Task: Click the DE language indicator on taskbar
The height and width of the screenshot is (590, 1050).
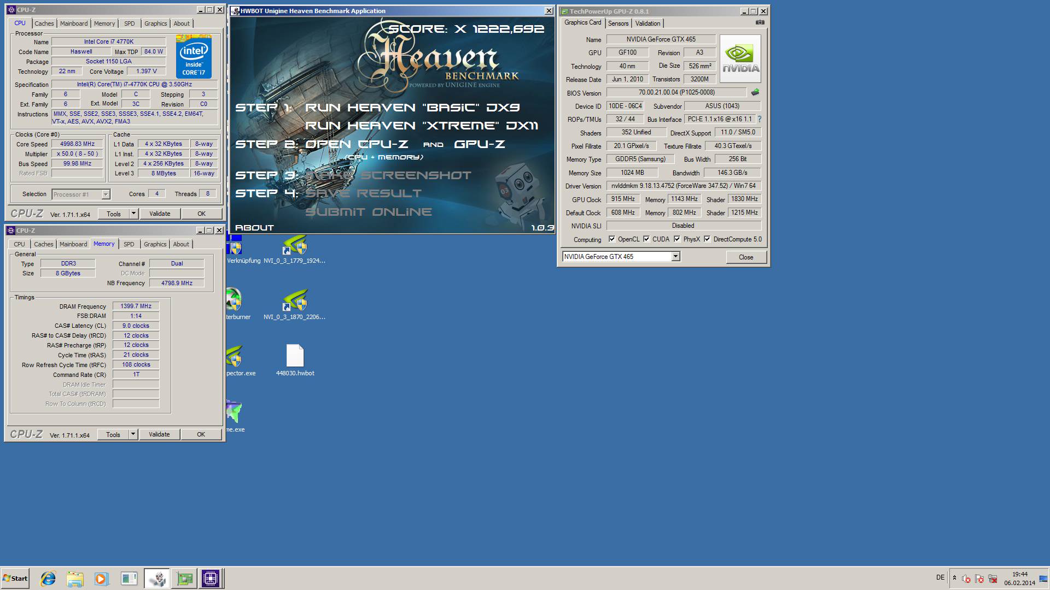Action: point(940,577)
